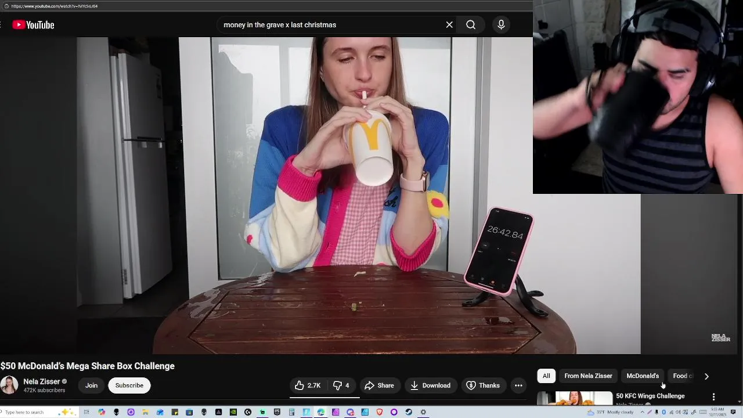This screenshot has width=743, height=418.
Task: Open the Windows notification center icon
Action: (x=733, y=412)
